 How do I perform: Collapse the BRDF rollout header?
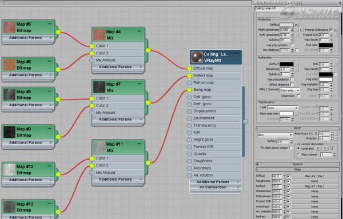tap(297, 128)
